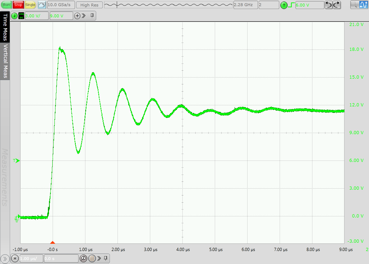Click the waveform memory overview bar
The height and width of the screenshot is (264, 369).
pyautogui.click(x=168, y=5)
